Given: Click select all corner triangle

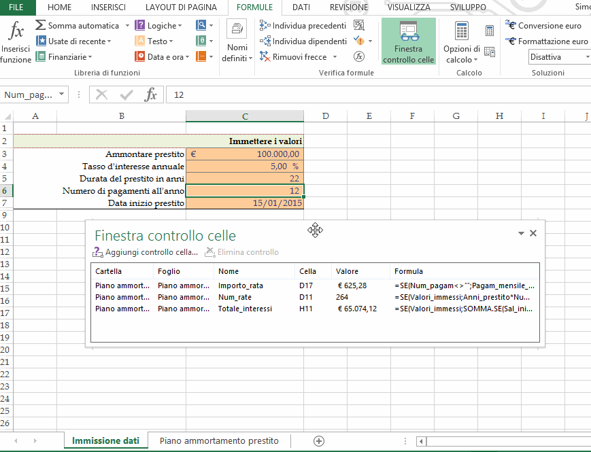Looking at the screenshot, I should tap(7, 116).
